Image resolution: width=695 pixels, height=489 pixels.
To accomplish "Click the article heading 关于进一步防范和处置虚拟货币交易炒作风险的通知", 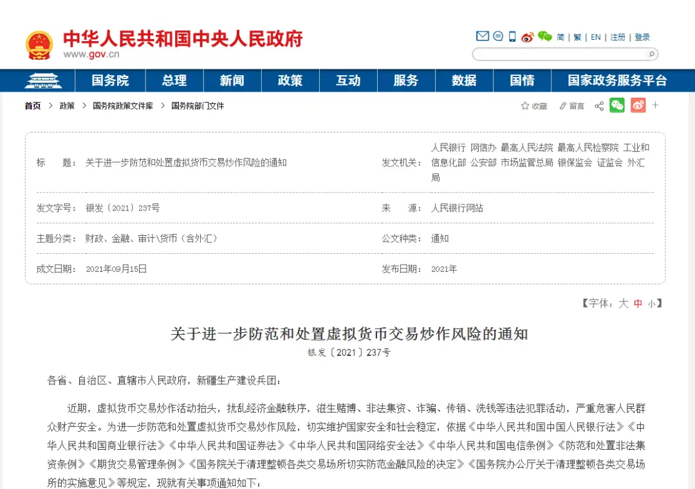I will pos(349,334).
